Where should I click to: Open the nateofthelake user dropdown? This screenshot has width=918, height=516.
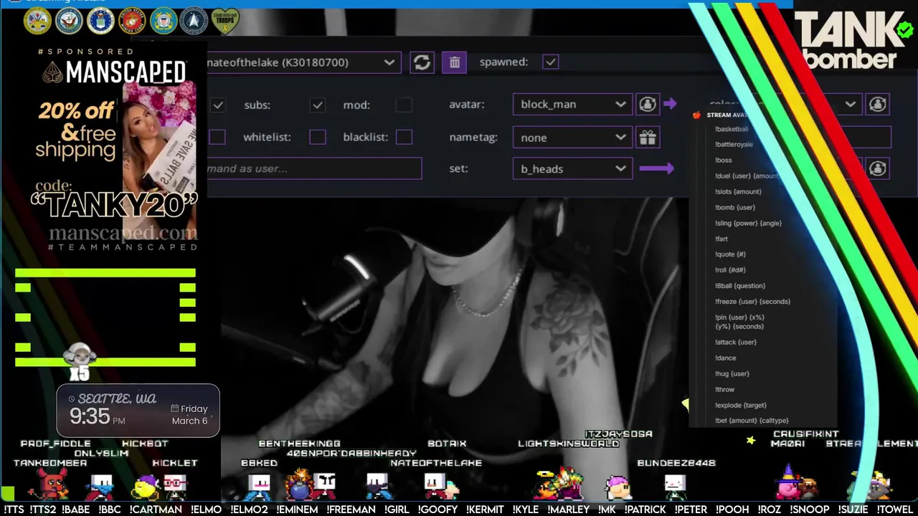tap(303, 62)
